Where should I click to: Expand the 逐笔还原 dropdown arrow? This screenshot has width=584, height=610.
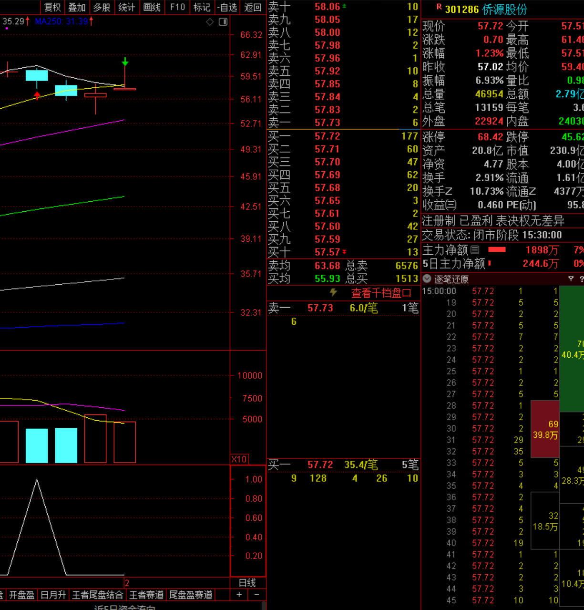pyautogui.click(x=427, y=279)
